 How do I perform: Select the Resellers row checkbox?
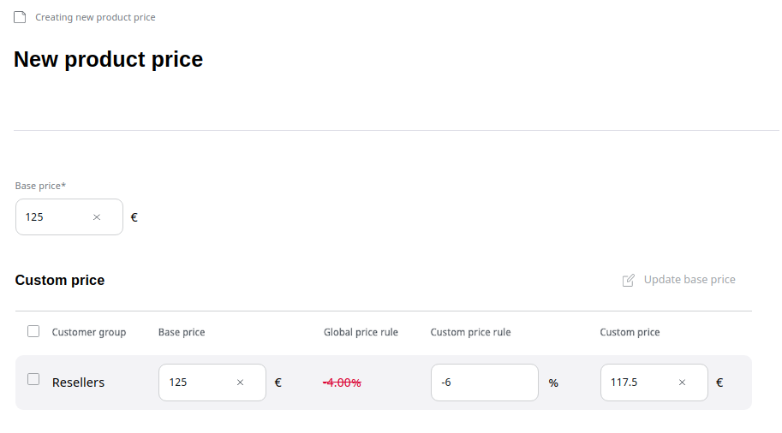click(33, 379)
